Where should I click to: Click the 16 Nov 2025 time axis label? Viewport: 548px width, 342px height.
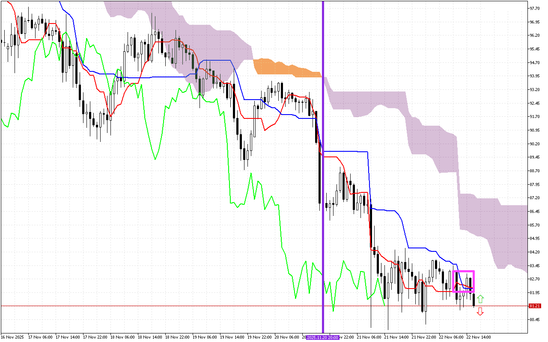point(12,337)
